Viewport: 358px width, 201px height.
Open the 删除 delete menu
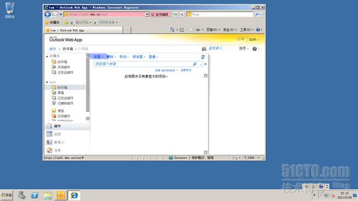(x=111, y=57)
